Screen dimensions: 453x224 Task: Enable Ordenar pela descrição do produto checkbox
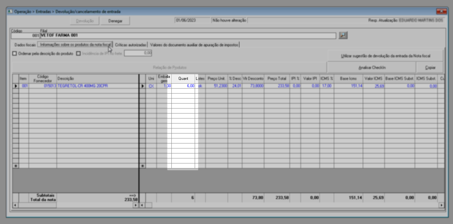click(x=14, y=53)
